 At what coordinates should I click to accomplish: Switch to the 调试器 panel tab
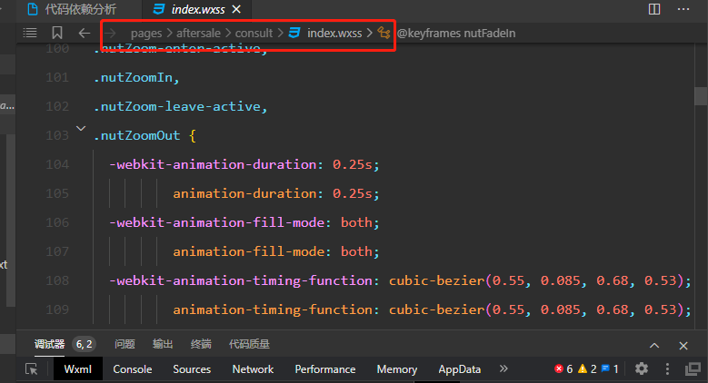50,345
